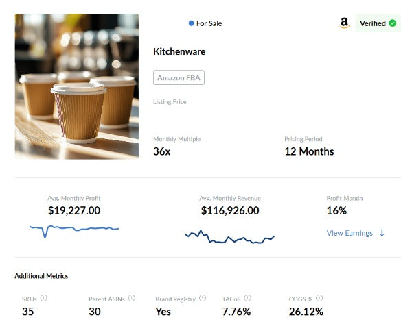Select the SKUs value 35
Viewport: 412px width, 333px height.
pos(28,312)
